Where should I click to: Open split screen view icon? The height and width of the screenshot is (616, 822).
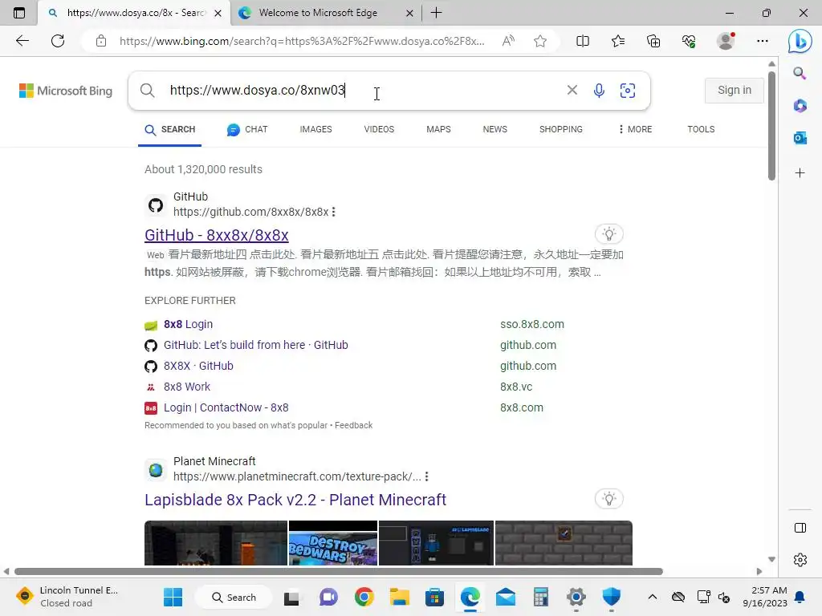click(x=583, y=41)
